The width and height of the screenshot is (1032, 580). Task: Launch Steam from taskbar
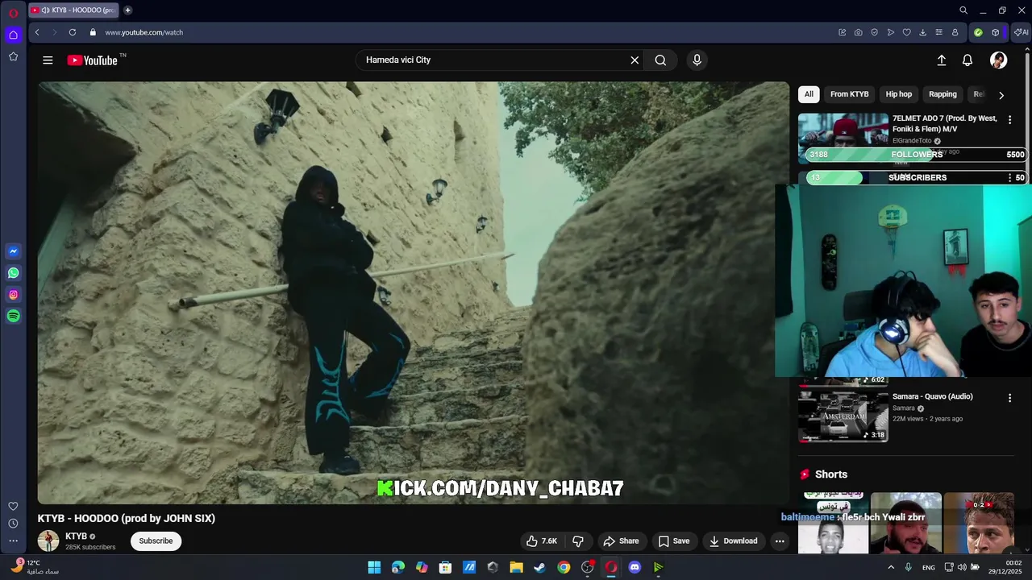540,567
